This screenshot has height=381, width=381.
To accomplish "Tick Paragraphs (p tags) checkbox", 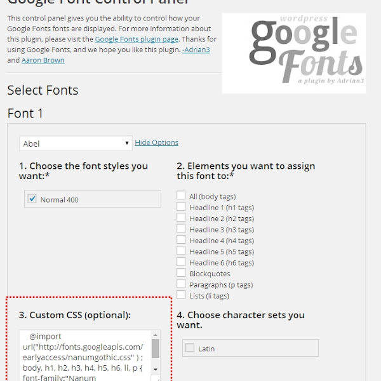I will tap(181, 284).
